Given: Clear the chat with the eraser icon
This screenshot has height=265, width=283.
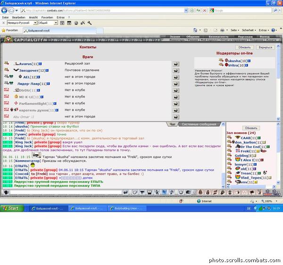Looking at the screenshot, I should (x=134, y=192).
